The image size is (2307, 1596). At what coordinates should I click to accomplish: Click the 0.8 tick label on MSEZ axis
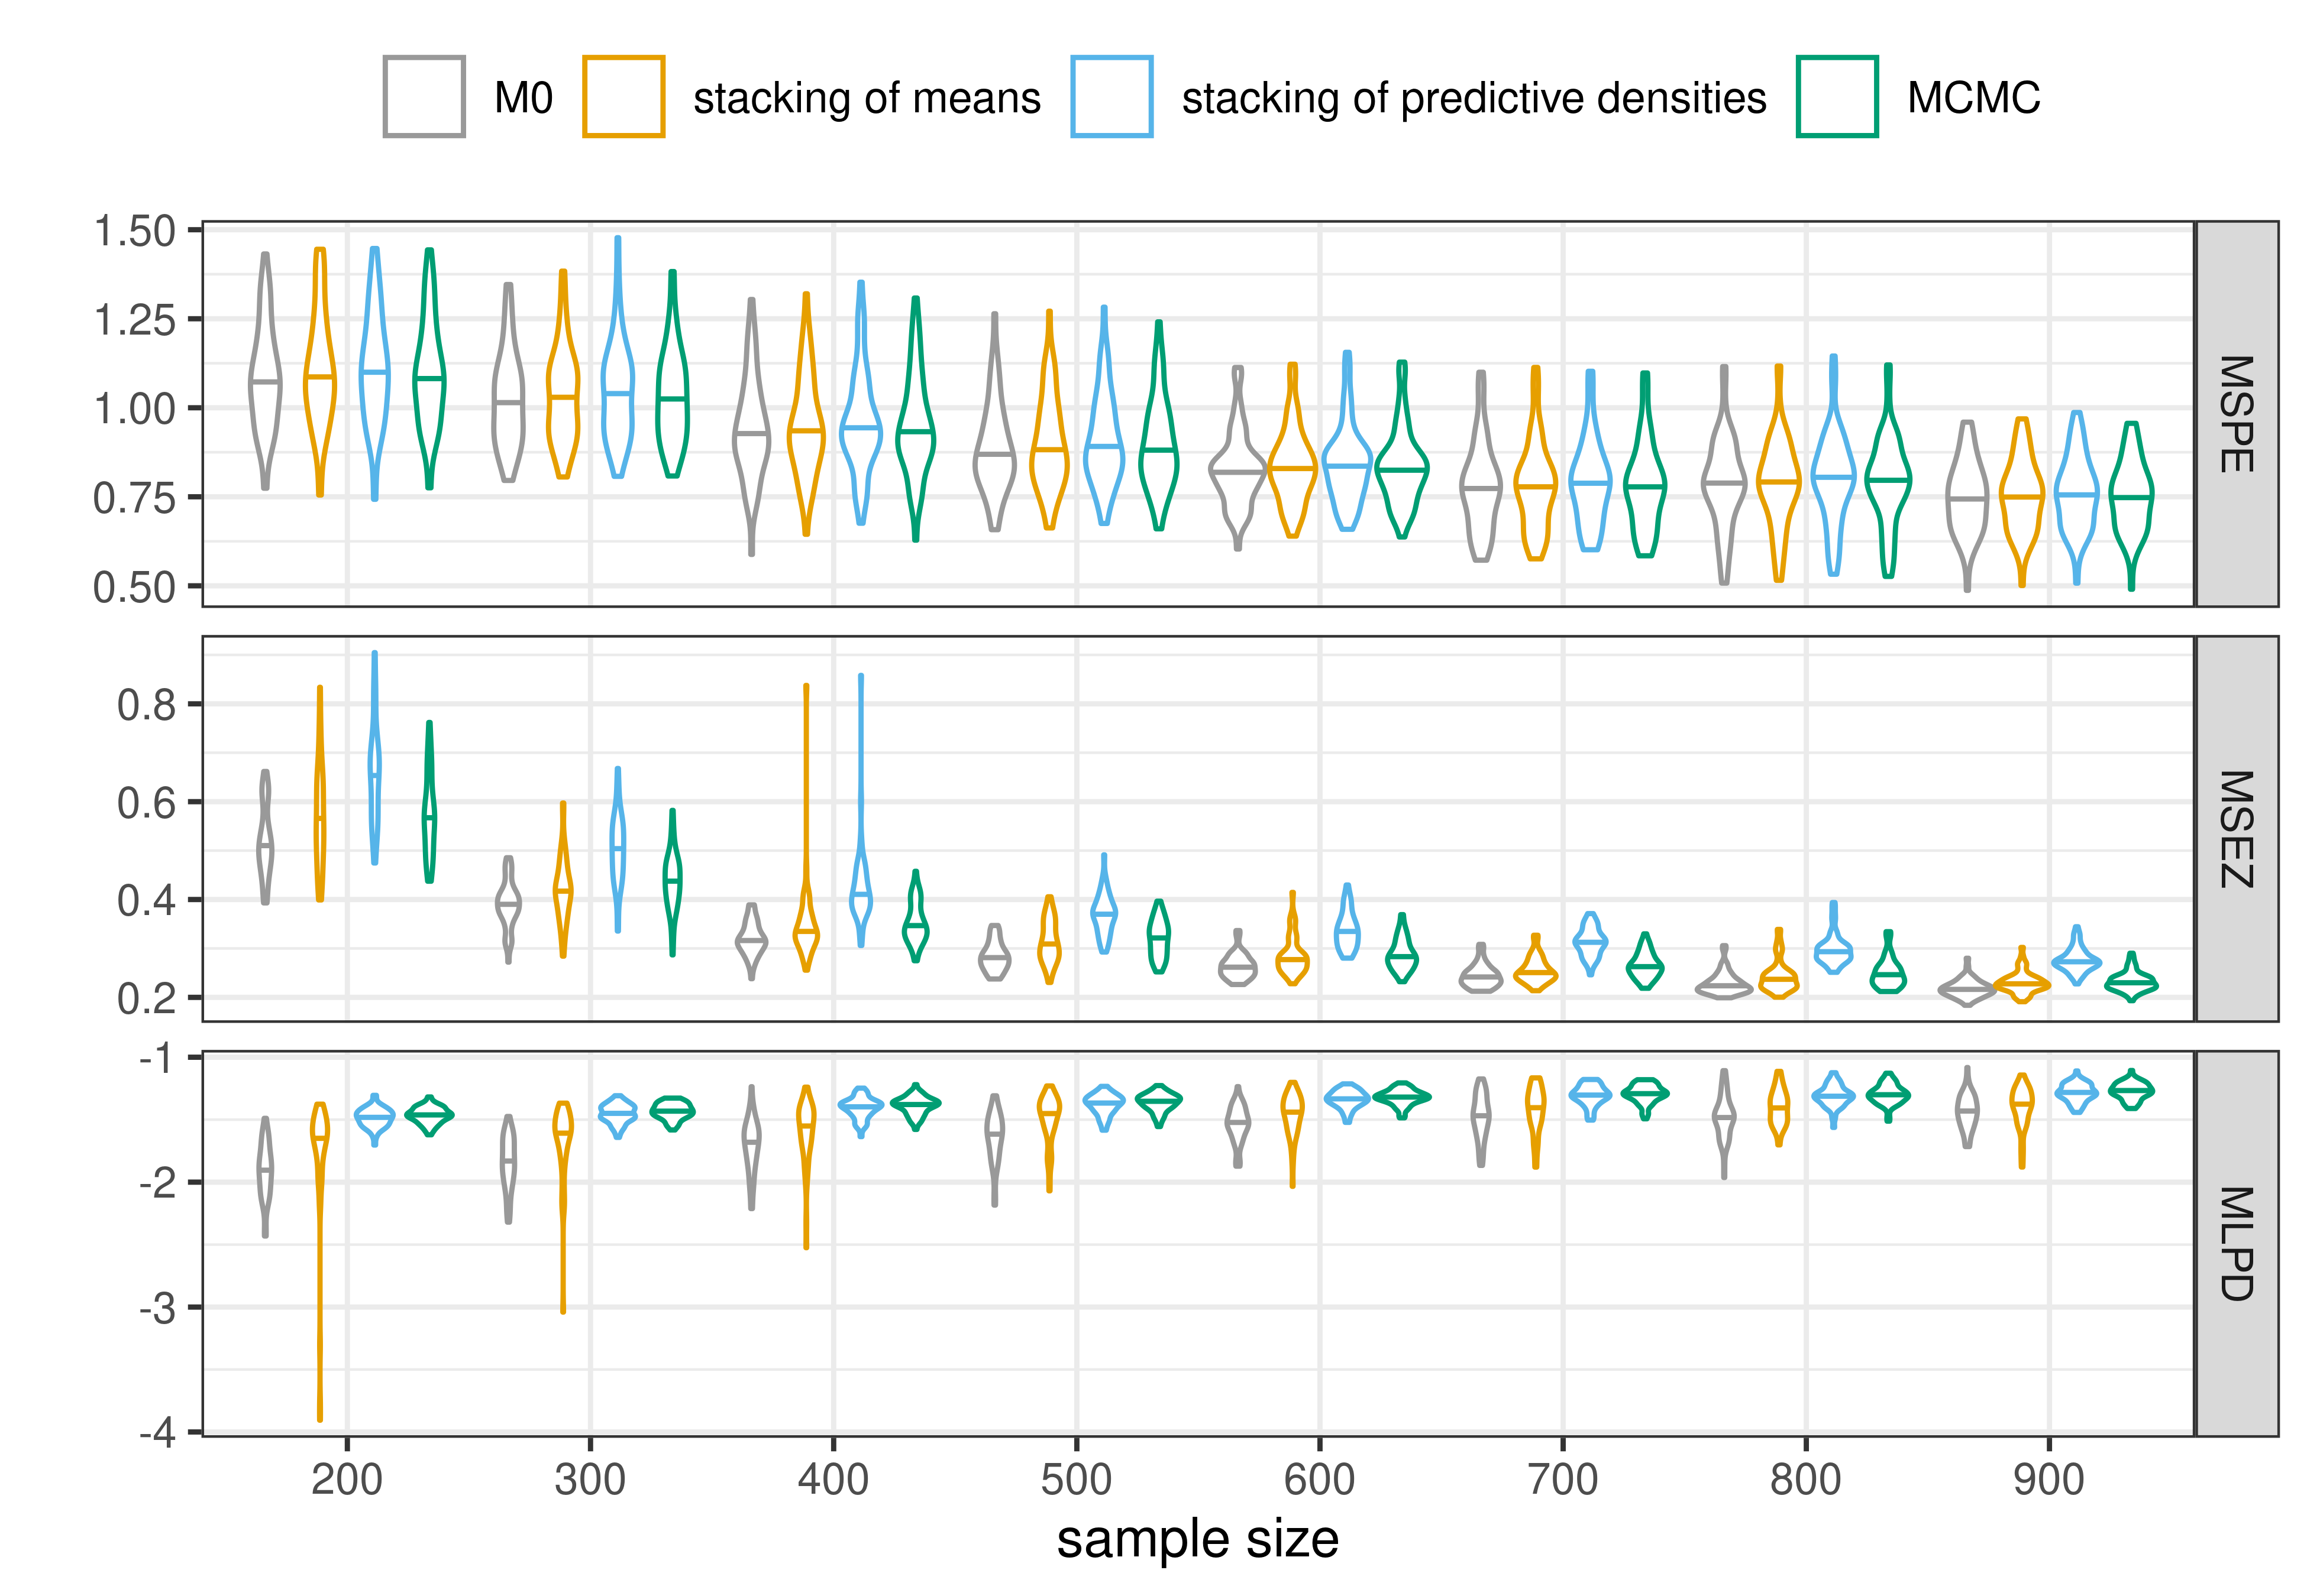(x=146, y=705)
